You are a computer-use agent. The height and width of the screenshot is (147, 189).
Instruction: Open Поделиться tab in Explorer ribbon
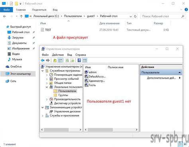pos(39,10)
